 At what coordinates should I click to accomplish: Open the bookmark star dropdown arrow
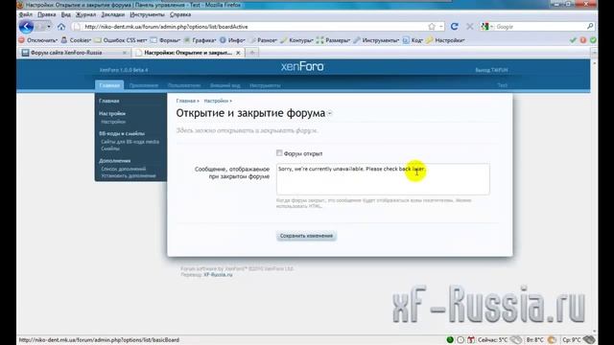(x=441, y=27)
